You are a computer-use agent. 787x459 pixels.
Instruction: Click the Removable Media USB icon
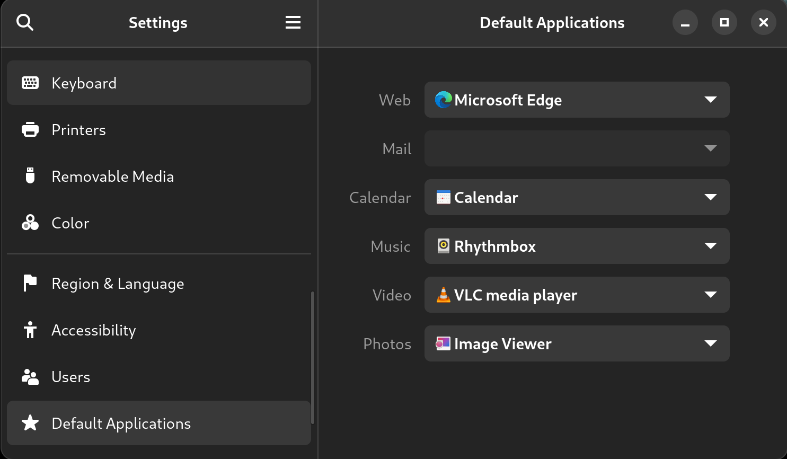(30, 176)
